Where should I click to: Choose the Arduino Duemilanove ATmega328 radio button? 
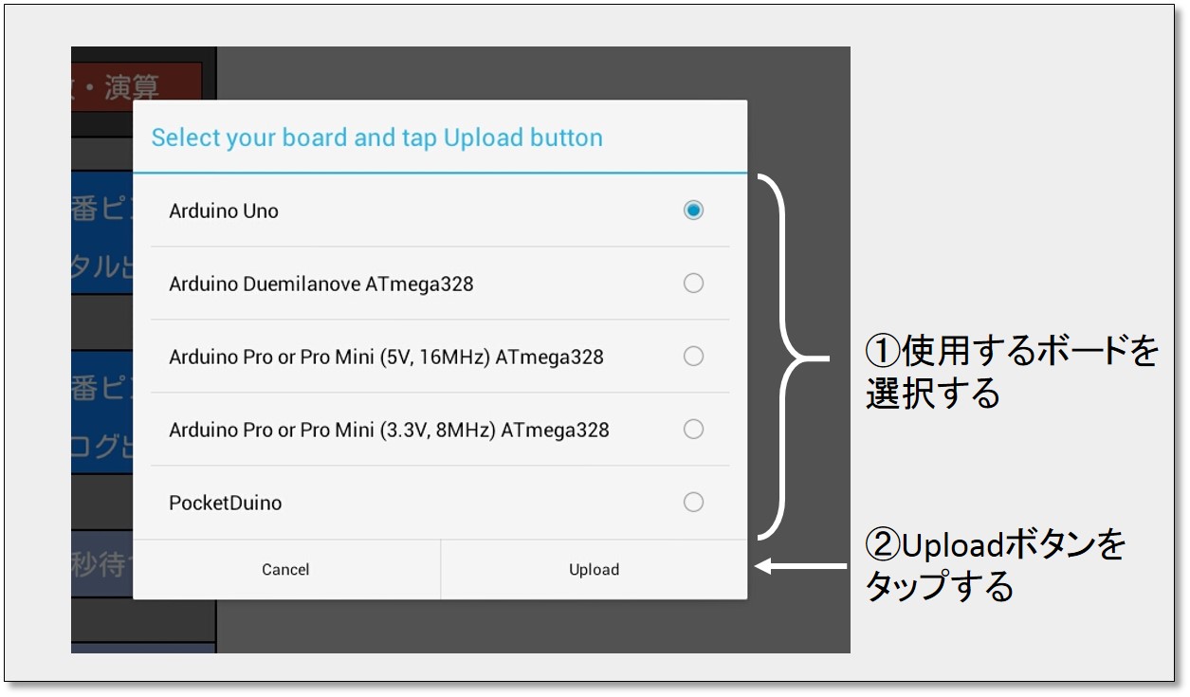click(693, 284)
